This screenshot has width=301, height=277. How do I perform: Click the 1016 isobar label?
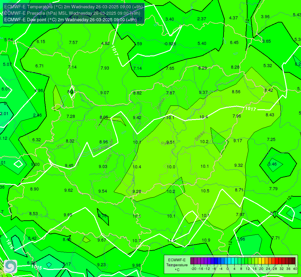[x=10, y=244]
